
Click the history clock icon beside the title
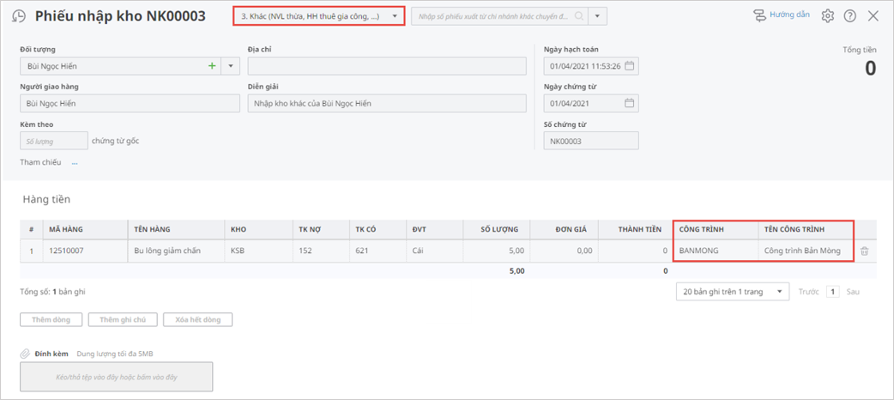19,16
